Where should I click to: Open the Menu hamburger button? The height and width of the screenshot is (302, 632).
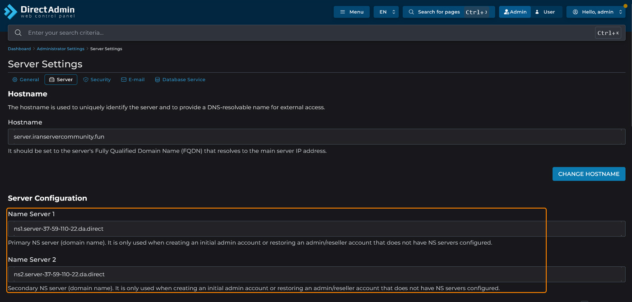point(351,12)
